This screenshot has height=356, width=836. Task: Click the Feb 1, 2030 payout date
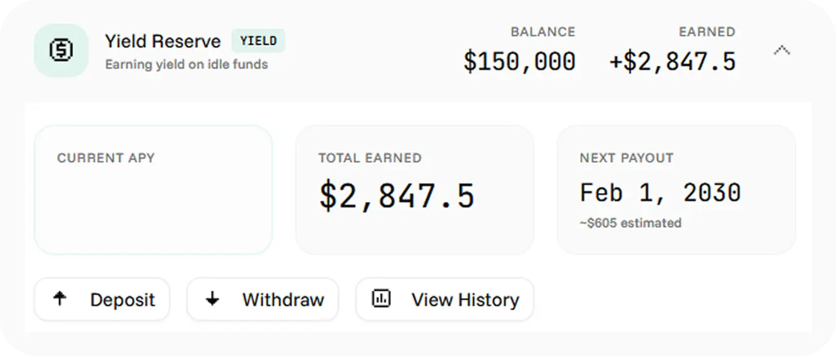coord(660,192)
